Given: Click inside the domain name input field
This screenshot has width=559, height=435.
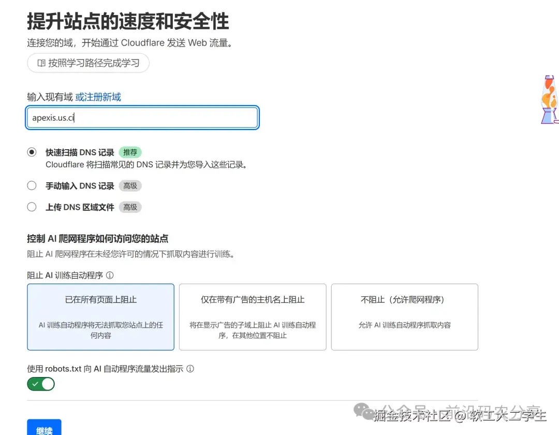Looking at the screenshot, I should (x=142, y=118).
